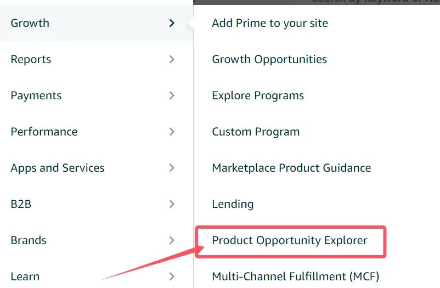This screenshot has width=440, height=288.
Task: Click the chevron beside Learn
Action: [x=172, y=276]
